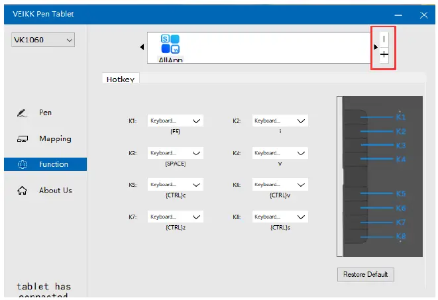Expand the K2 function dropdown
Image resolution: width=438 pixels, height=300 pixels.
click(280, 121)
